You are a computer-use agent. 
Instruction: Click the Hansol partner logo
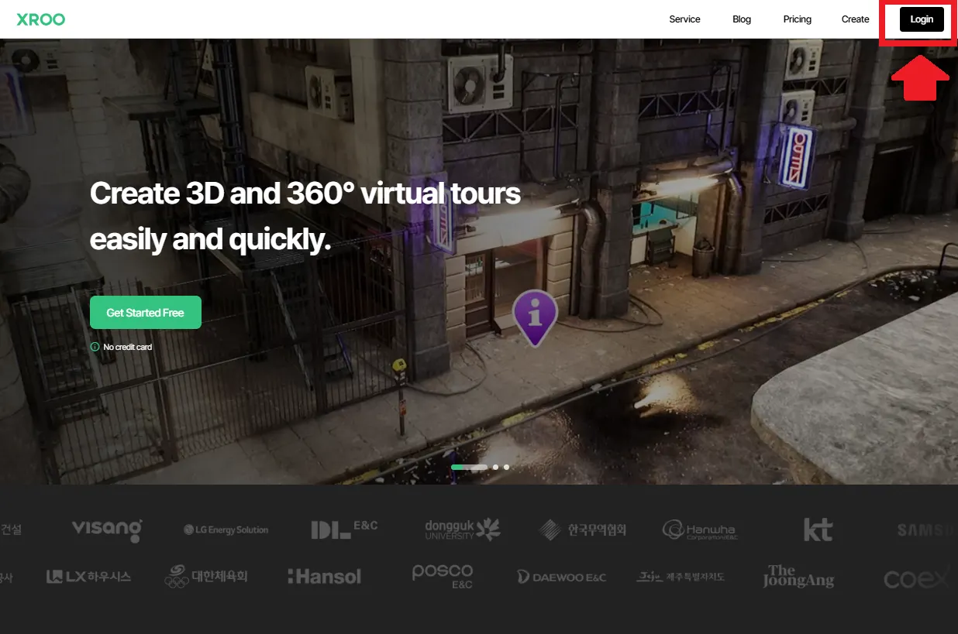click(324, 577)
